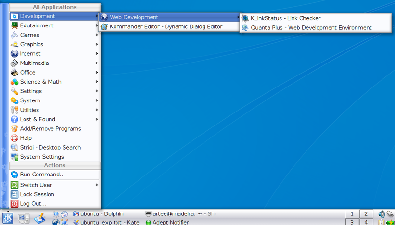Switch to the artee@madeira shell window

(x=180, y=214)
